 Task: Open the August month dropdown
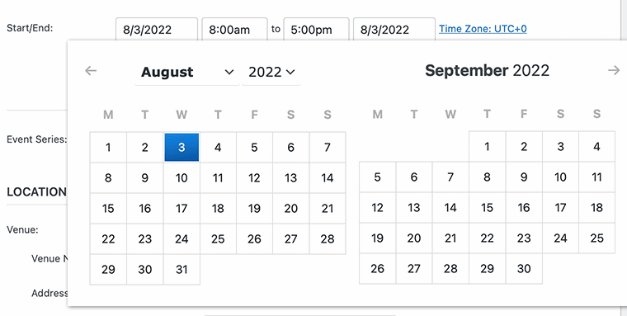[187, 72]
